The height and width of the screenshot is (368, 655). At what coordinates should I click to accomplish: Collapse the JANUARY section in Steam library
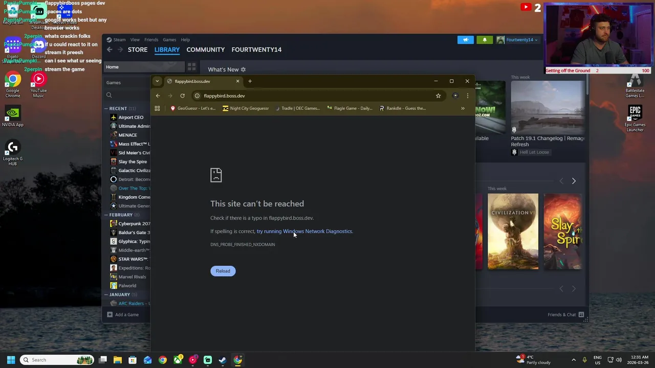point(121,294)
